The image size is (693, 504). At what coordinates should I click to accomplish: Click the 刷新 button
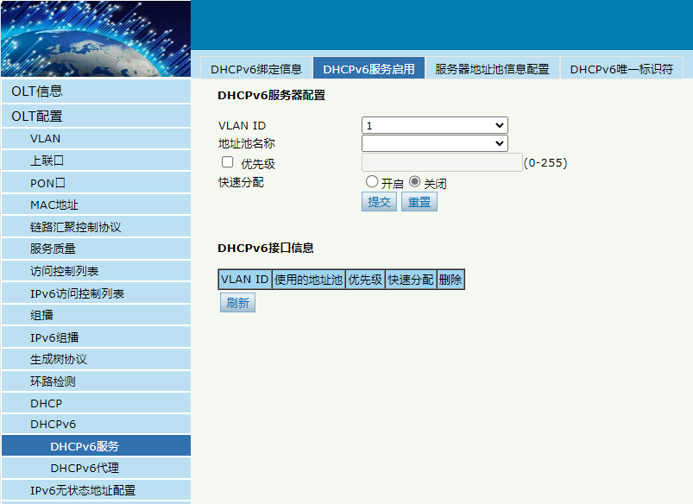click(238, 303)
